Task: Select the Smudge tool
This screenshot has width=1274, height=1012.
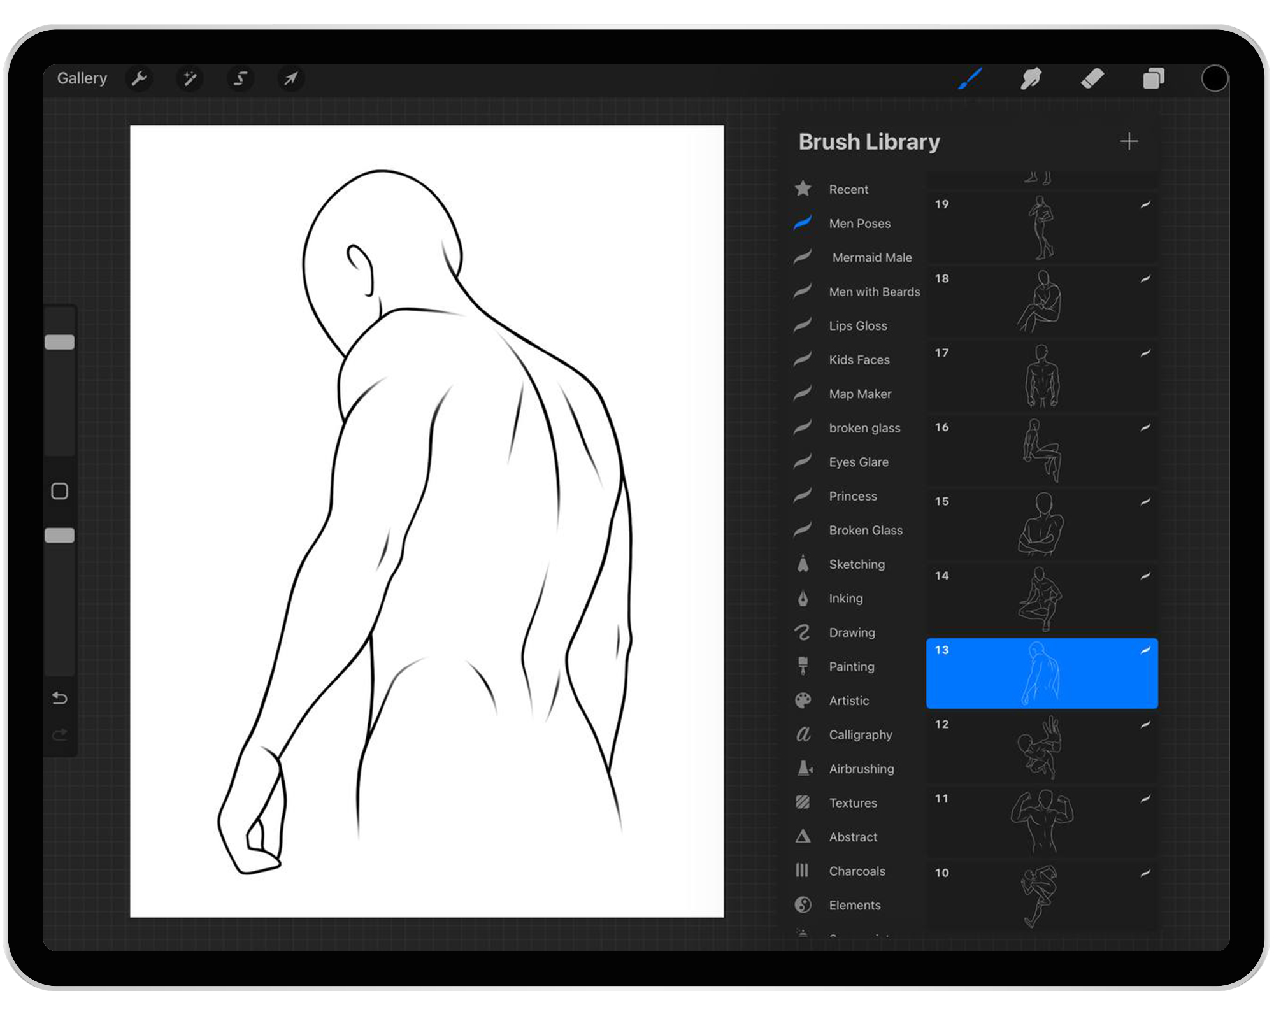Action: tap(1031, 78)
